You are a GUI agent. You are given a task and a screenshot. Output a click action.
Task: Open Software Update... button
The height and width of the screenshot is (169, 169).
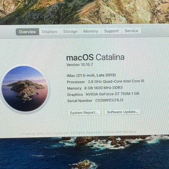click(123, 112)
